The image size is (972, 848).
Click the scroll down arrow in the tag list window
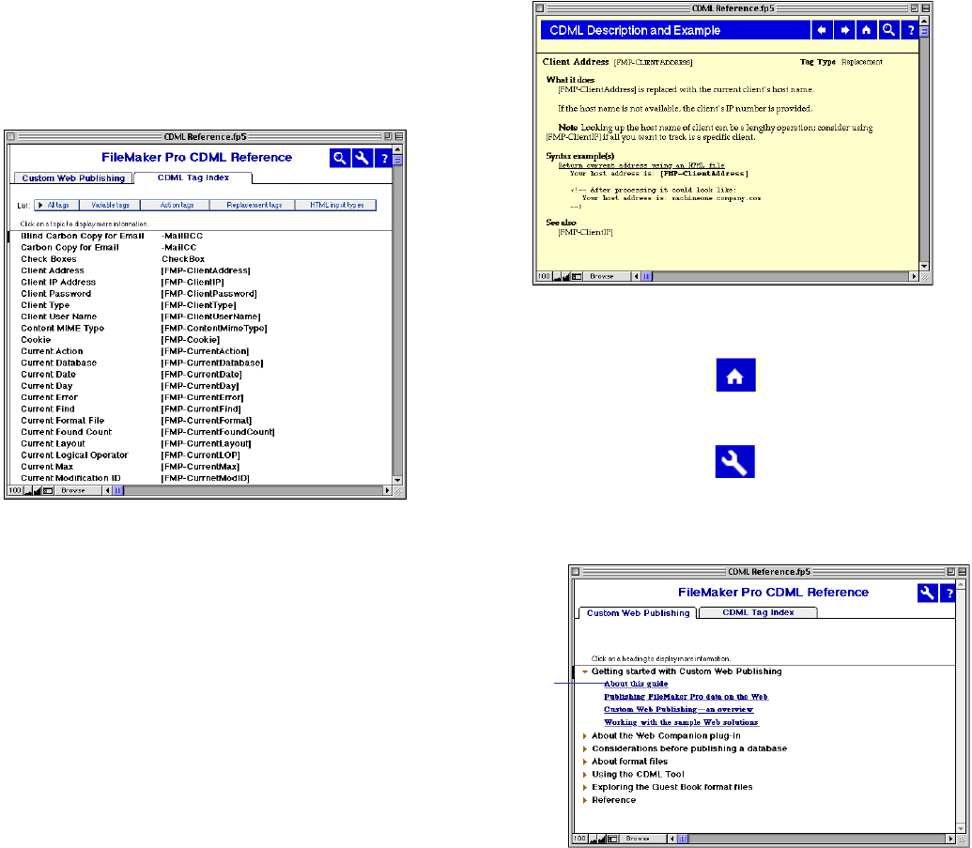(x=397, y=480)
